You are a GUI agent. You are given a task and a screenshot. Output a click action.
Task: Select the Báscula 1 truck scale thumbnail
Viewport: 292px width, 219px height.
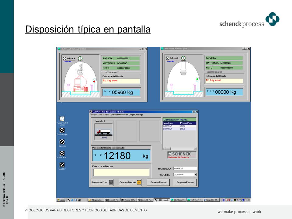103,132
